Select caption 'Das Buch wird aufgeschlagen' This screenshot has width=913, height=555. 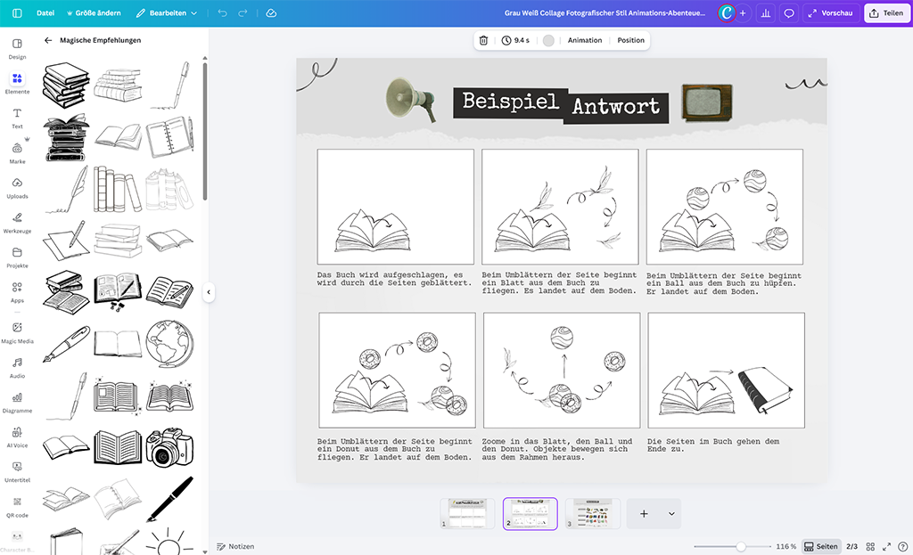pos(394,279)
